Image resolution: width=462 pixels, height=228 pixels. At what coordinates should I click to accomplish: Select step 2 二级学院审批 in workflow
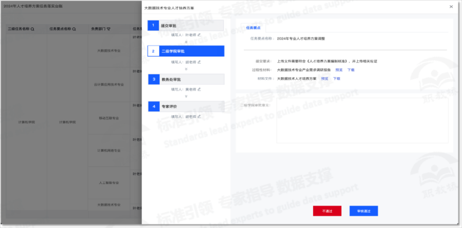186,51
